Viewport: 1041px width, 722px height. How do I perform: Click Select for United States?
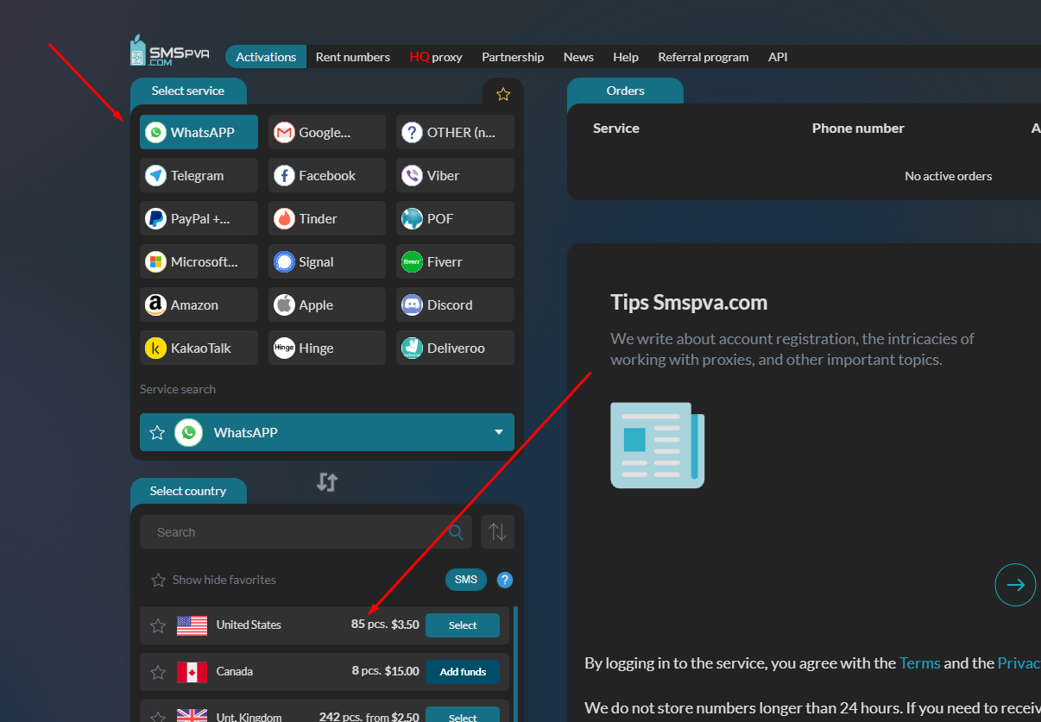(x=463, y=625)
